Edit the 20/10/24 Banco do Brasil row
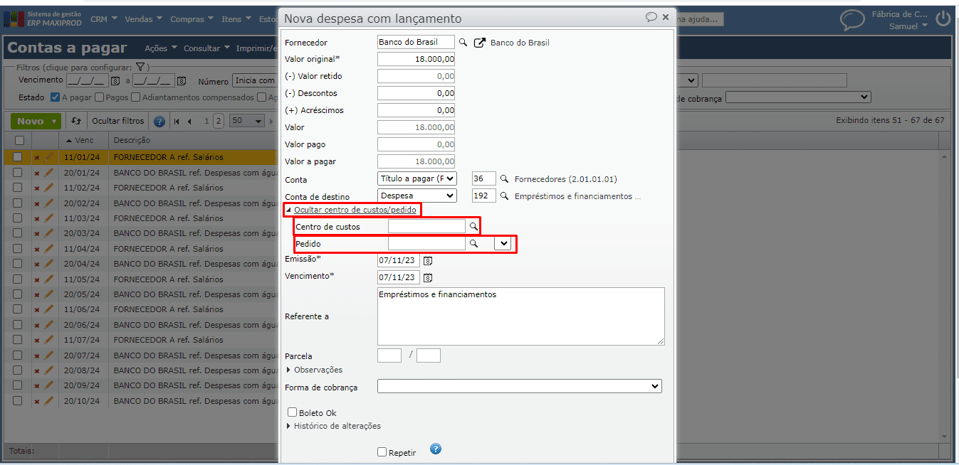Screen dimensions: 959x465 tap(48, 401)
